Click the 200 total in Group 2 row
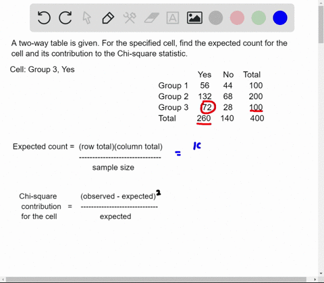The width and height of the screenshot is (324, 283). pos(256,96)
